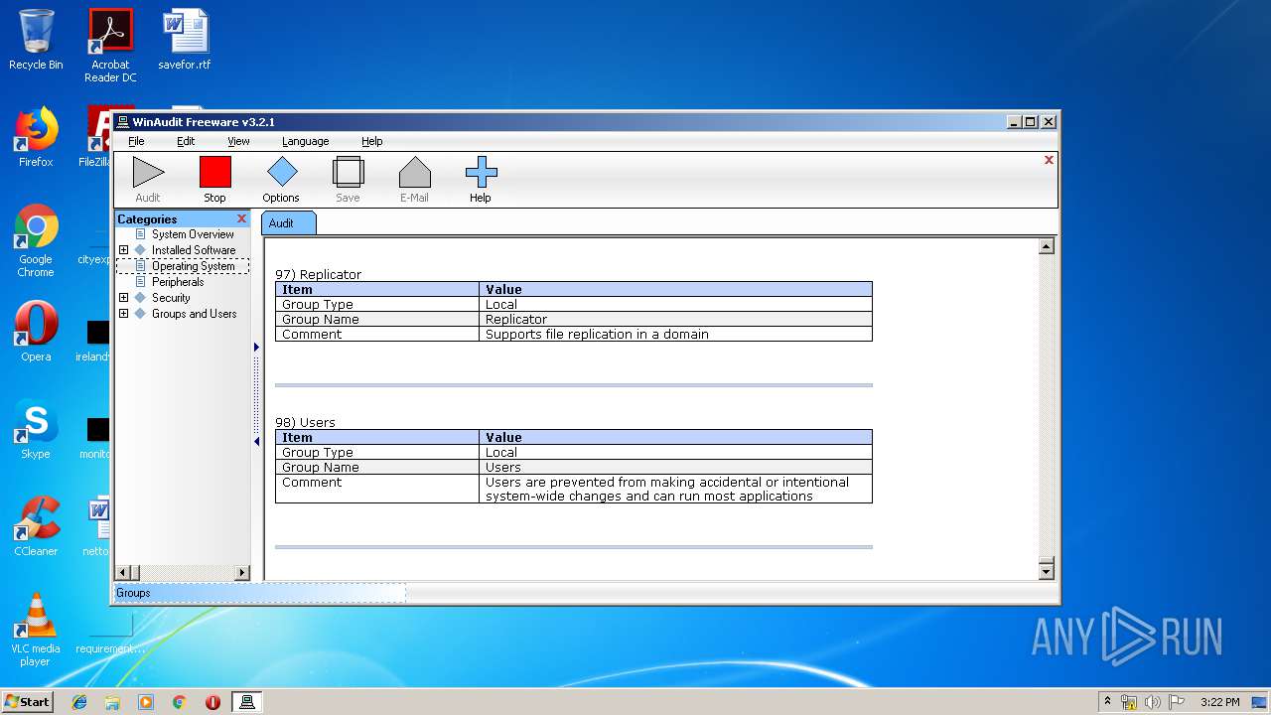
Task: Expand the Installed Software node
Action: tap(123, 250)
